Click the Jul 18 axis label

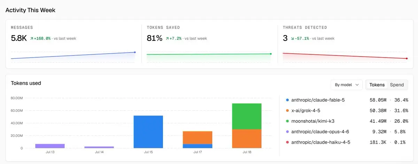click(247, 152)
